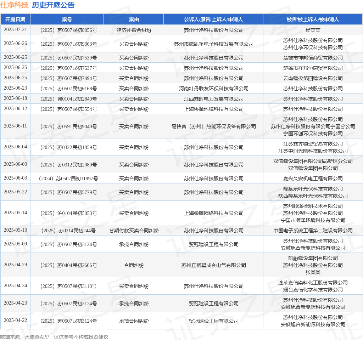Select defendant 宁国环创环保科技有限公司

(313, 134)
